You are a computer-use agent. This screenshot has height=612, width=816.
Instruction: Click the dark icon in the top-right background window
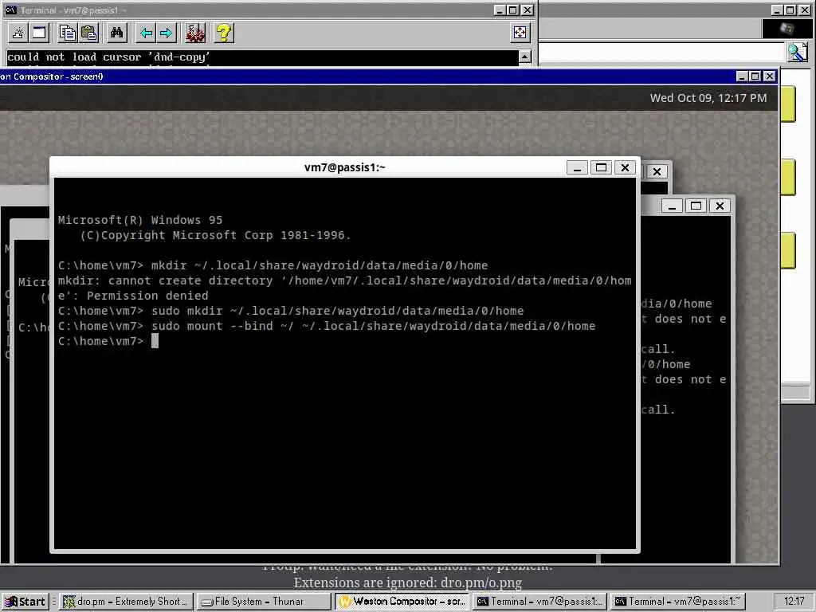[x=787, y=28]
